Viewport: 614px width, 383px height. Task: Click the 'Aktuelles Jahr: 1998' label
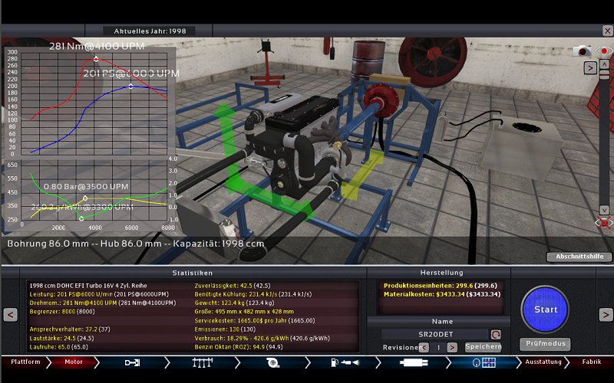pyautogui.click(x=150, y=31)
